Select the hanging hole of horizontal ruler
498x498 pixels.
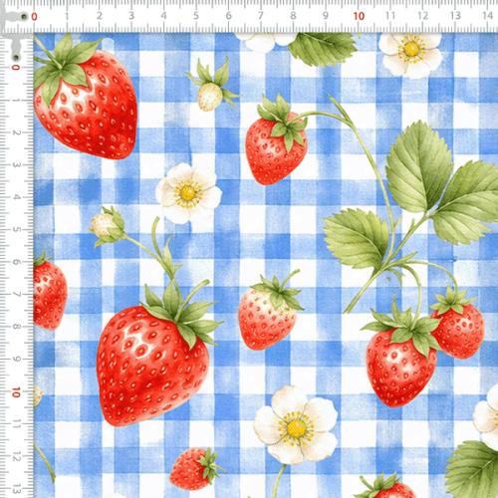coord(24,16)
